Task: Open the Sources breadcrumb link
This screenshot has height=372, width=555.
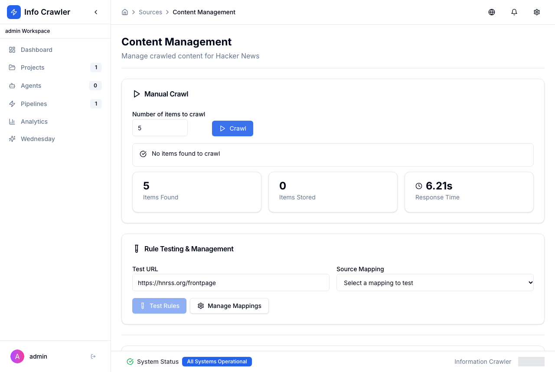Action: pyautogui.click(x=150, y=12)
